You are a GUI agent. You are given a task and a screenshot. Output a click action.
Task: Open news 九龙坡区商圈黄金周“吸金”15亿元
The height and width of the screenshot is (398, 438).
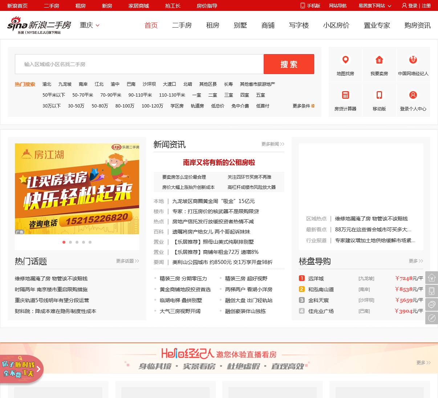click(x=214, y=201)
